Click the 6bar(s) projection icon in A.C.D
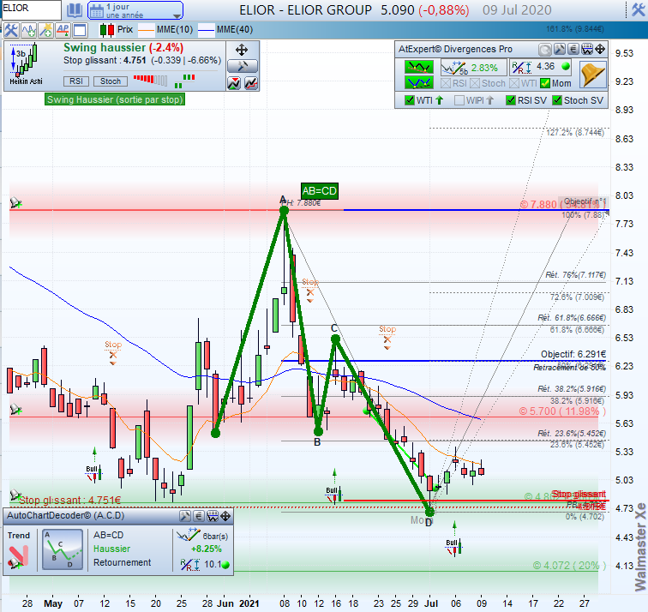 (x=189, y=535)
